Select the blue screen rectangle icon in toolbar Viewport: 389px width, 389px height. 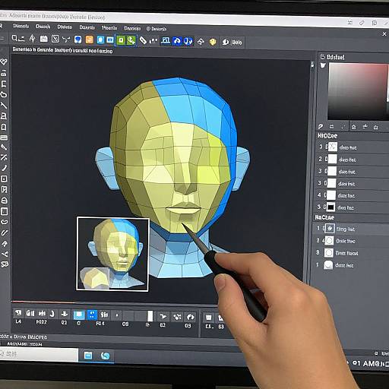coord(110,40)
